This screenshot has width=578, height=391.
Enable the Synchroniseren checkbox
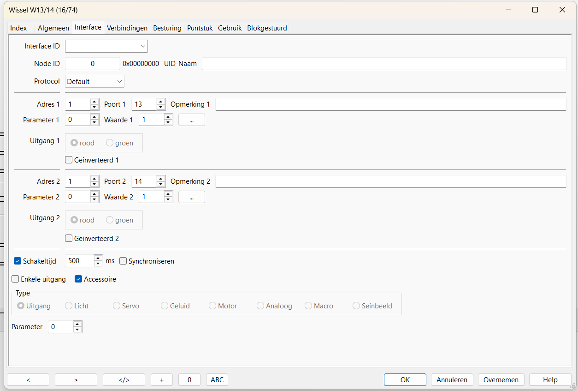coord(123,261)
